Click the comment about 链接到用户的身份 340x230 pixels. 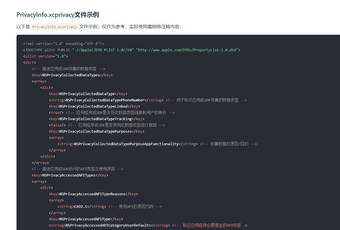(120, 113)
